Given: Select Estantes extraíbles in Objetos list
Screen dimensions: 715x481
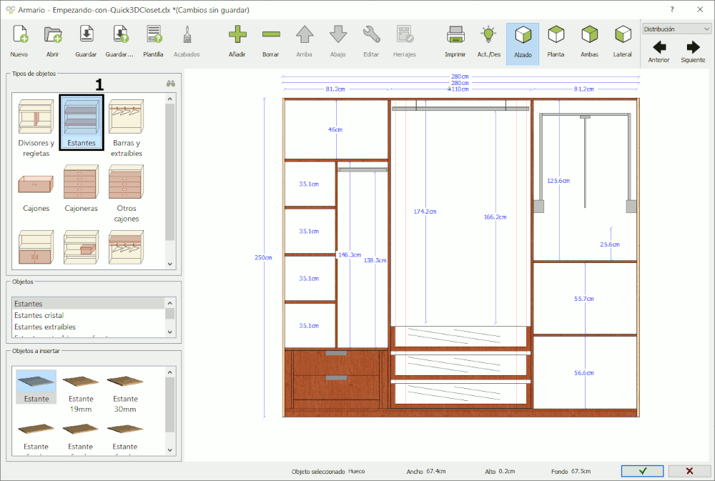Looking at the screenshot, I should 88,327.
